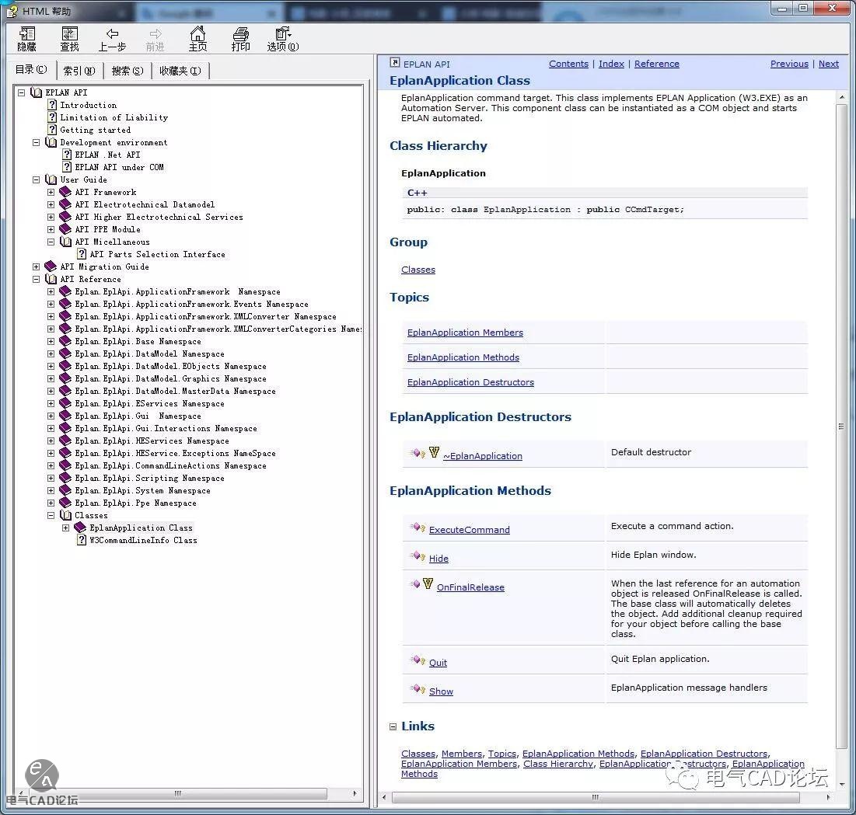The width and height of the screenshot is (856, 815).
Task: Select W3CommandLineInfo Class in tree
Action: 143,540
